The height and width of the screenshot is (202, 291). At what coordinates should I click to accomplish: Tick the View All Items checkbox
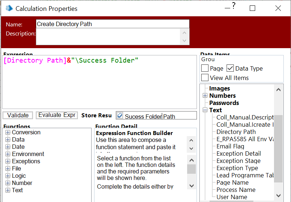(205, 77)
